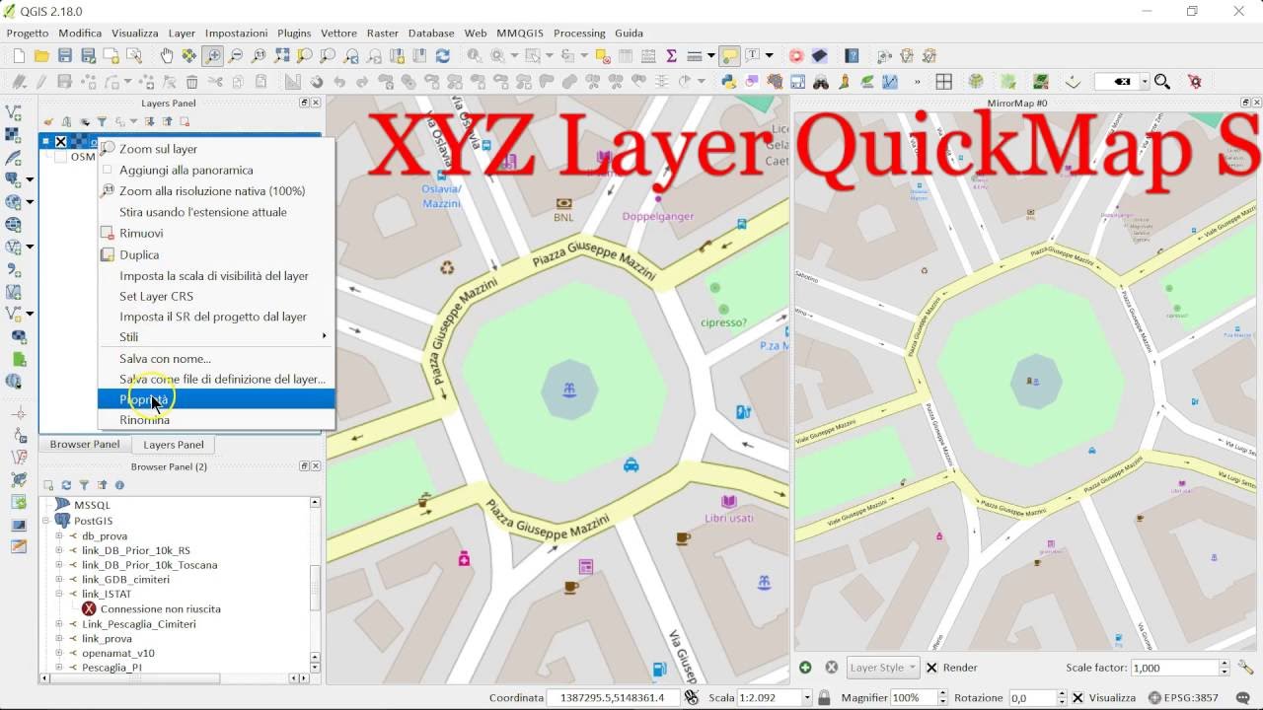This screenshot has width=1263, height=710.
Task: Click the Text Annotation T icon
Action: pyautogui.click(x=753, y=56)
